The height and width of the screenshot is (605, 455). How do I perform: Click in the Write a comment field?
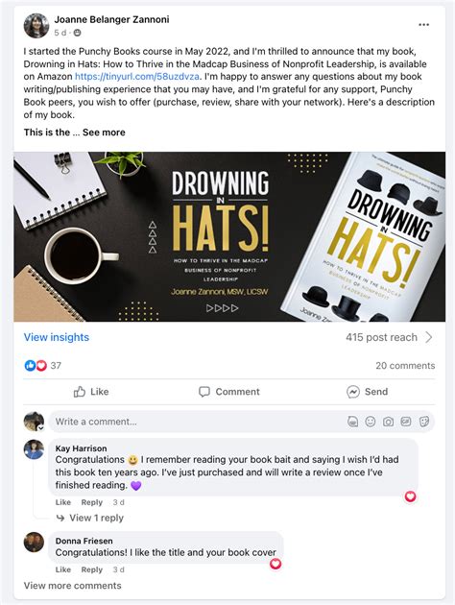click(x=197, y=422)
